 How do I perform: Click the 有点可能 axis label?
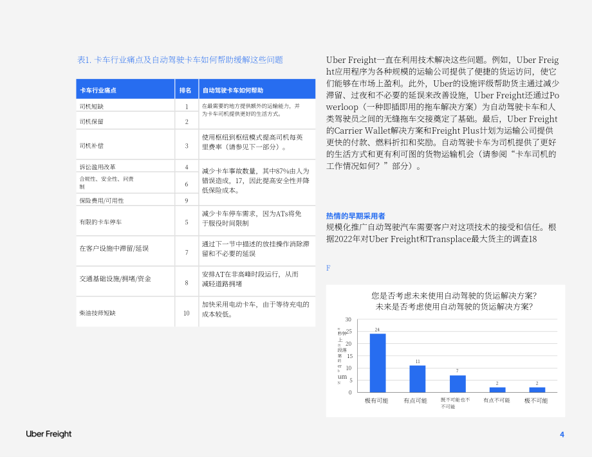point(415,400)
